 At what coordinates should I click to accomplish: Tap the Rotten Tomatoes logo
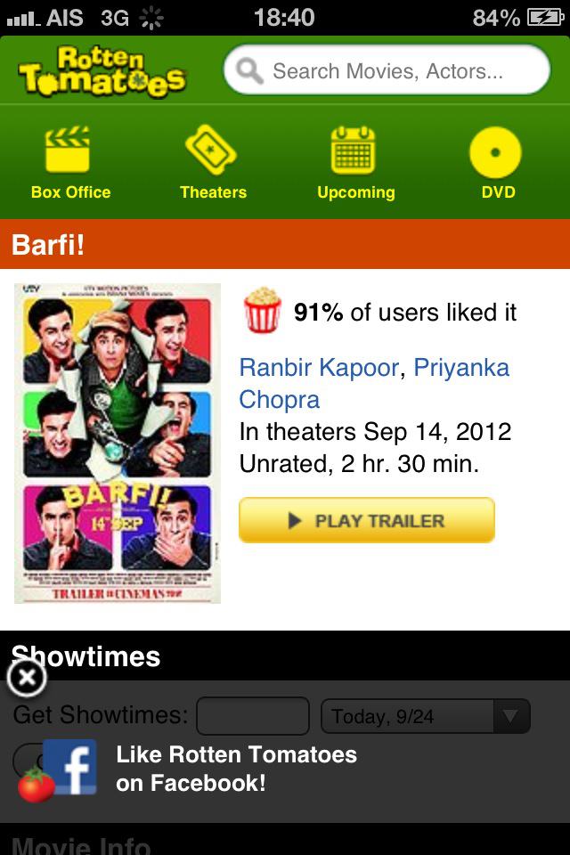coord(102,71)
